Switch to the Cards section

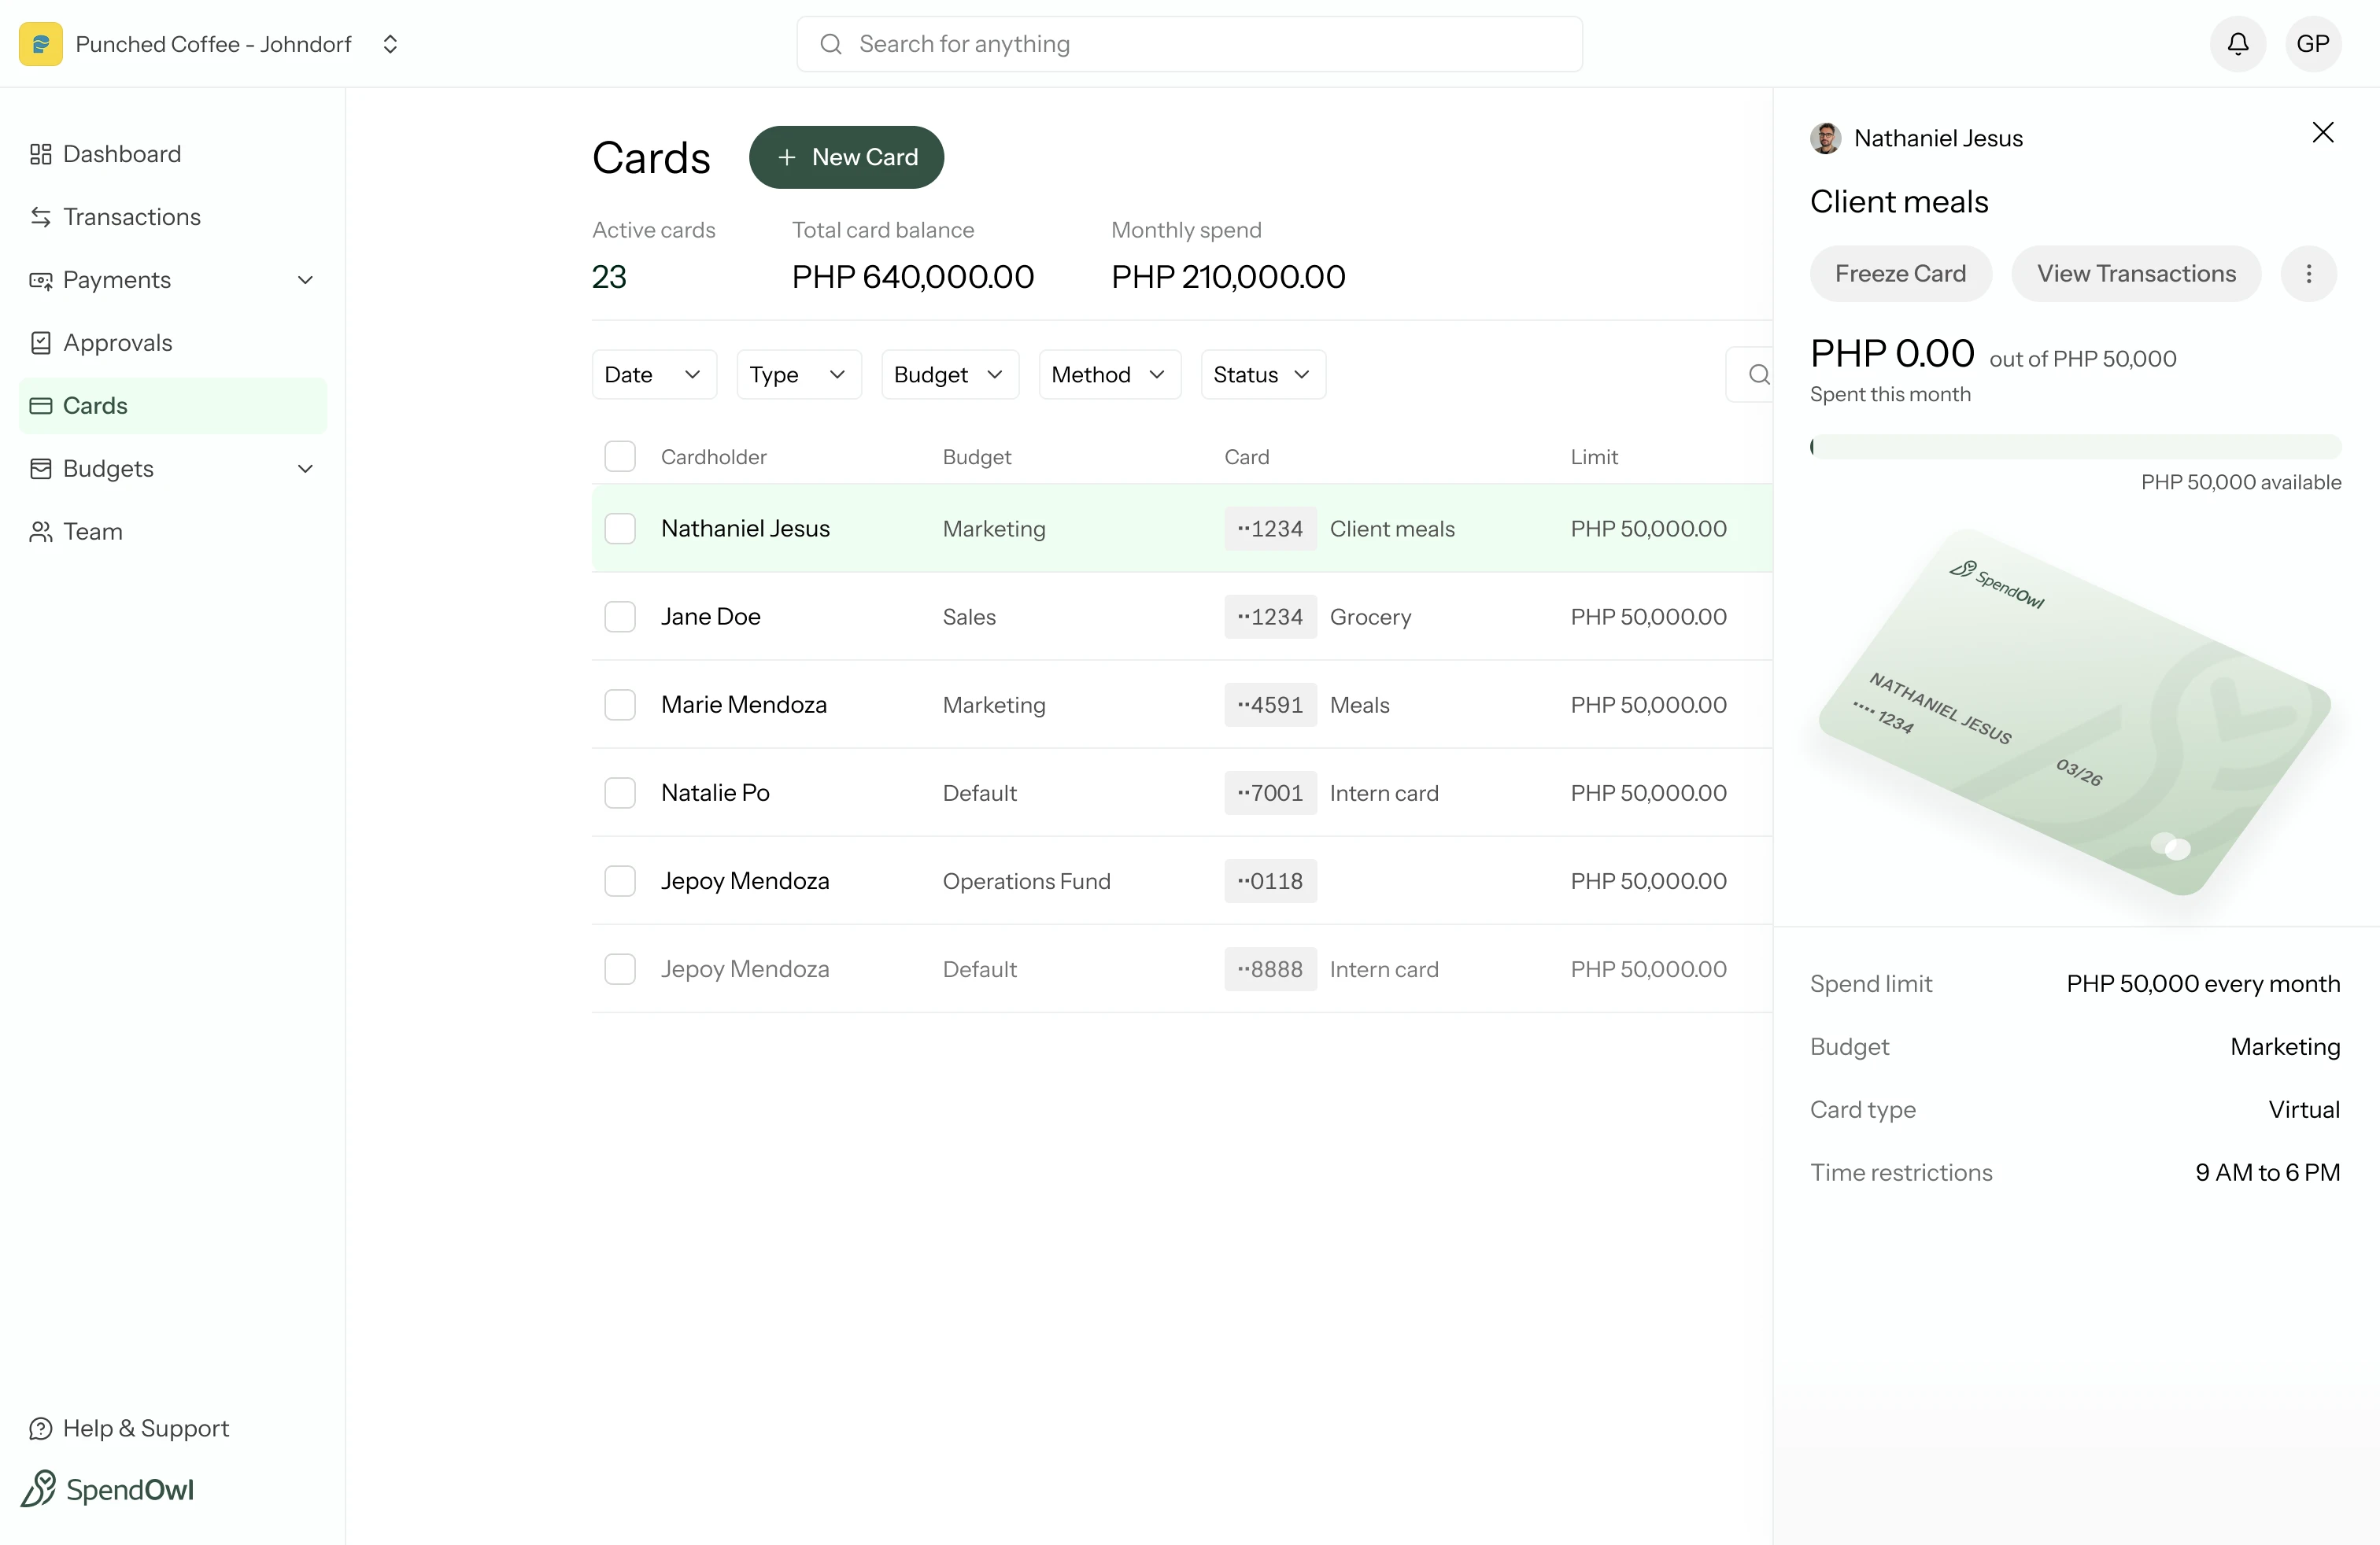[95, 405]
